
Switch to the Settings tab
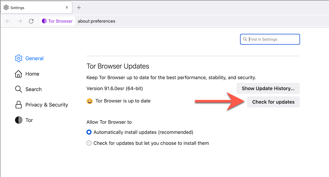(32, 7)
